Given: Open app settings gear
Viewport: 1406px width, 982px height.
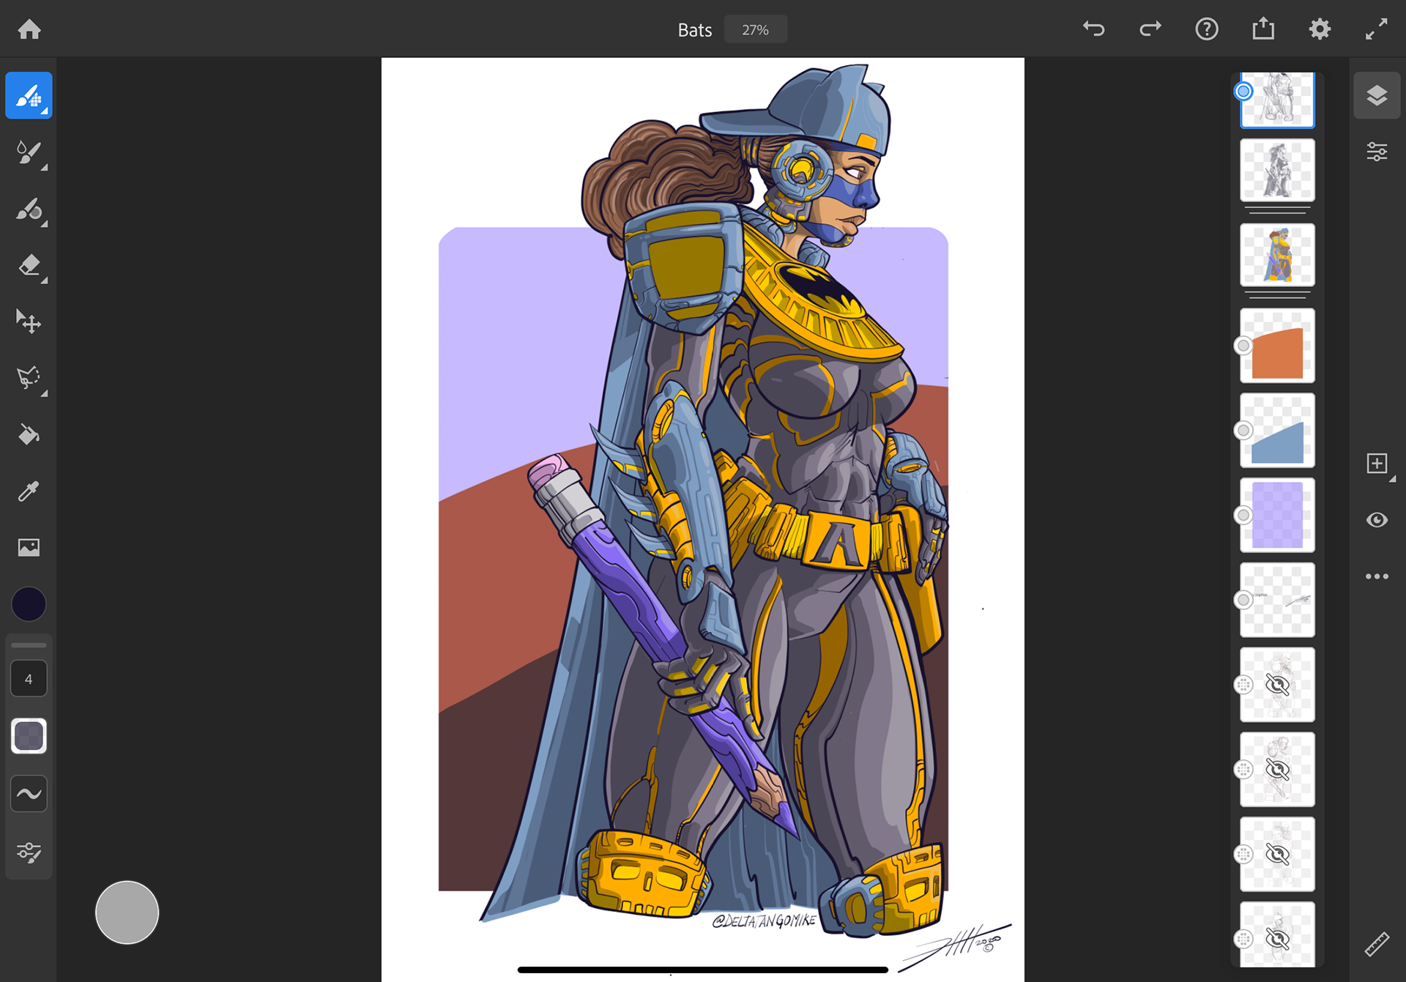Looking at the screenshot, I should coord(1320,29).
